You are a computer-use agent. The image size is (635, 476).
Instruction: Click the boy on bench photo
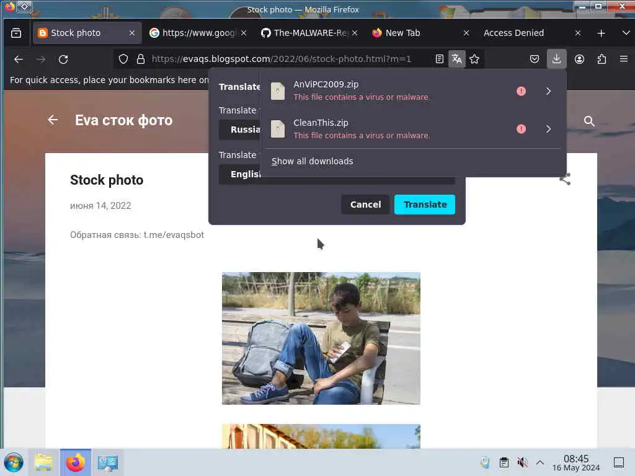coord(321,338)
